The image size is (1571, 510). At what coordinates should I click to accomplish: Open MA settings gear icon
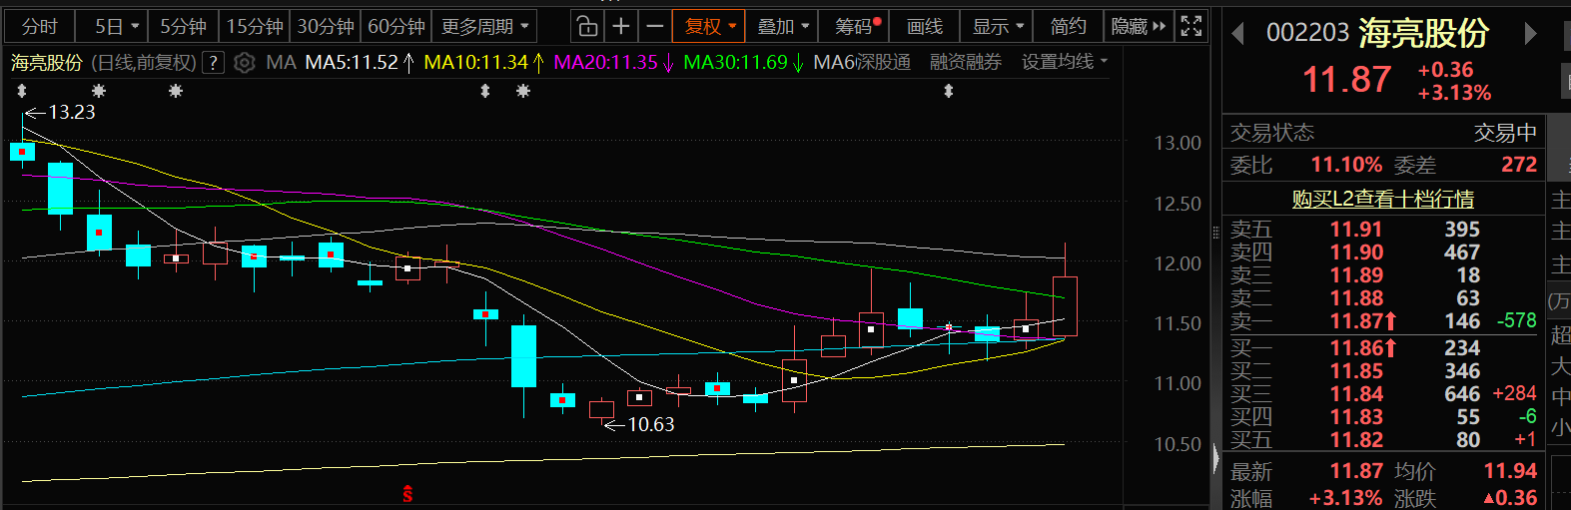tap(245, 63)
